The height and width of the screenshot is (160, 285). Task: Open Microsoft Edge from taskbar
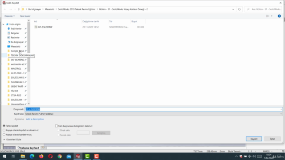(x=32, y=156)
